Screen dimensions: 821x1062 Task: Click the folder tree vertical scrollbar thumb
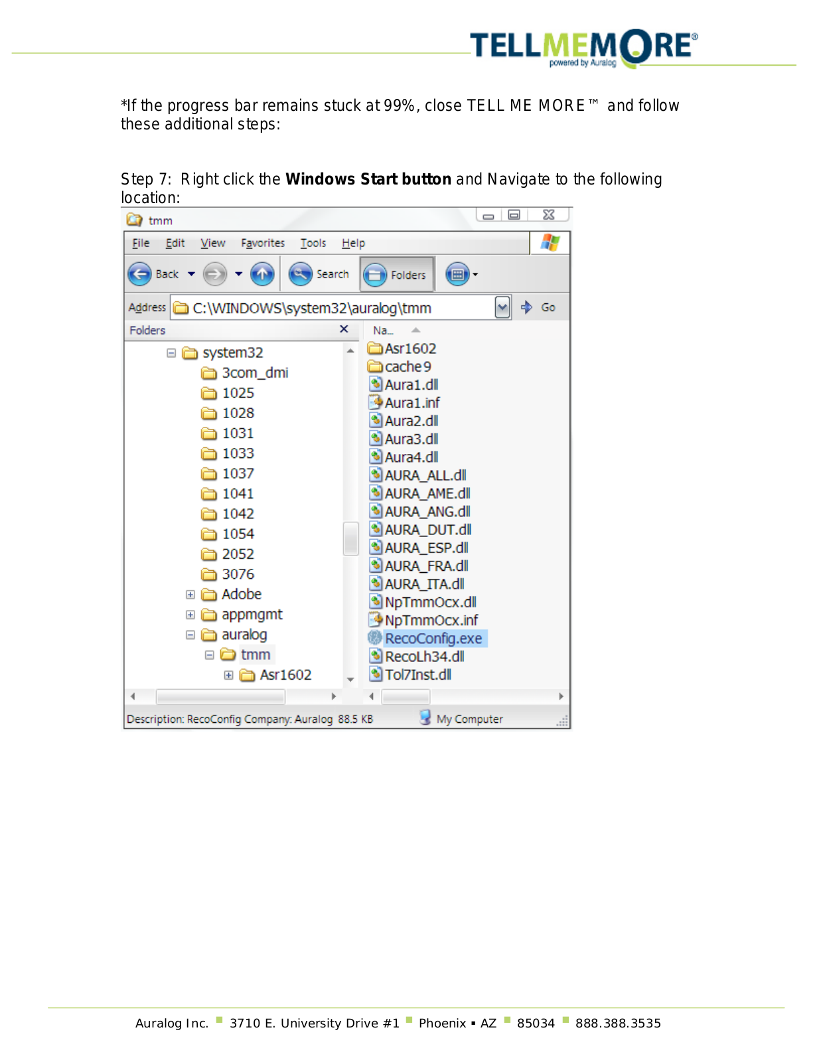[350, 538]
